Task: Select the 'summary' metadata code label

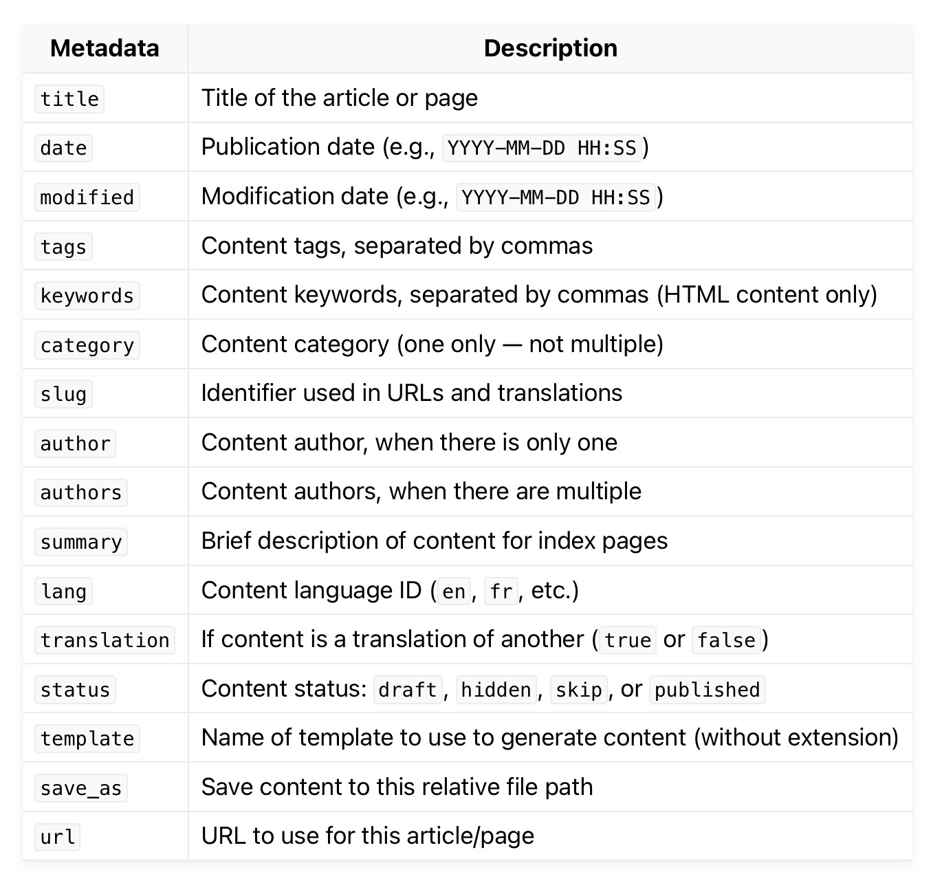Action: click(x=81, y=542)
